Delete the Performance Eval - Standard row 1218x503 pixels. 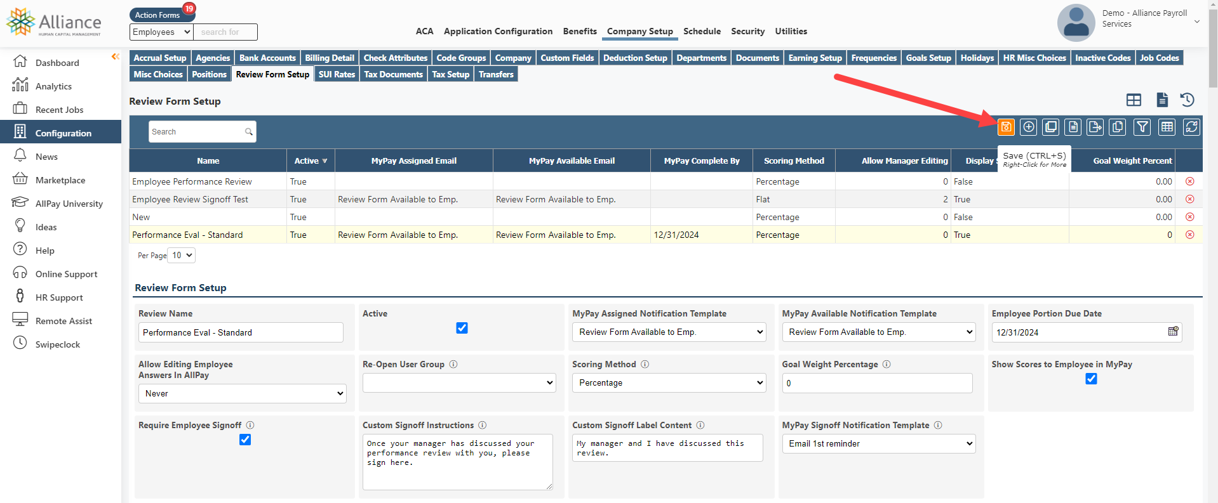tap(1190, 235)
